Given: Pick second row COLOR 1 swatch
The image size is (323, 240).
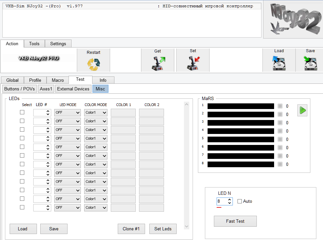Looking at the screenshot, I should tap(123, 121).
